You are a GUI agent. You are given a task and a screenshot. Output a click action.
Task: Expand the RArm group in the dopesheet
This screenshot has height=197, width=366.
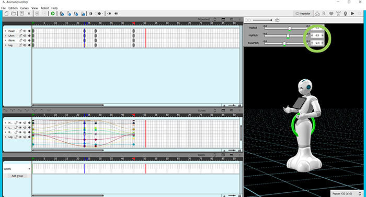click(5, 41)
